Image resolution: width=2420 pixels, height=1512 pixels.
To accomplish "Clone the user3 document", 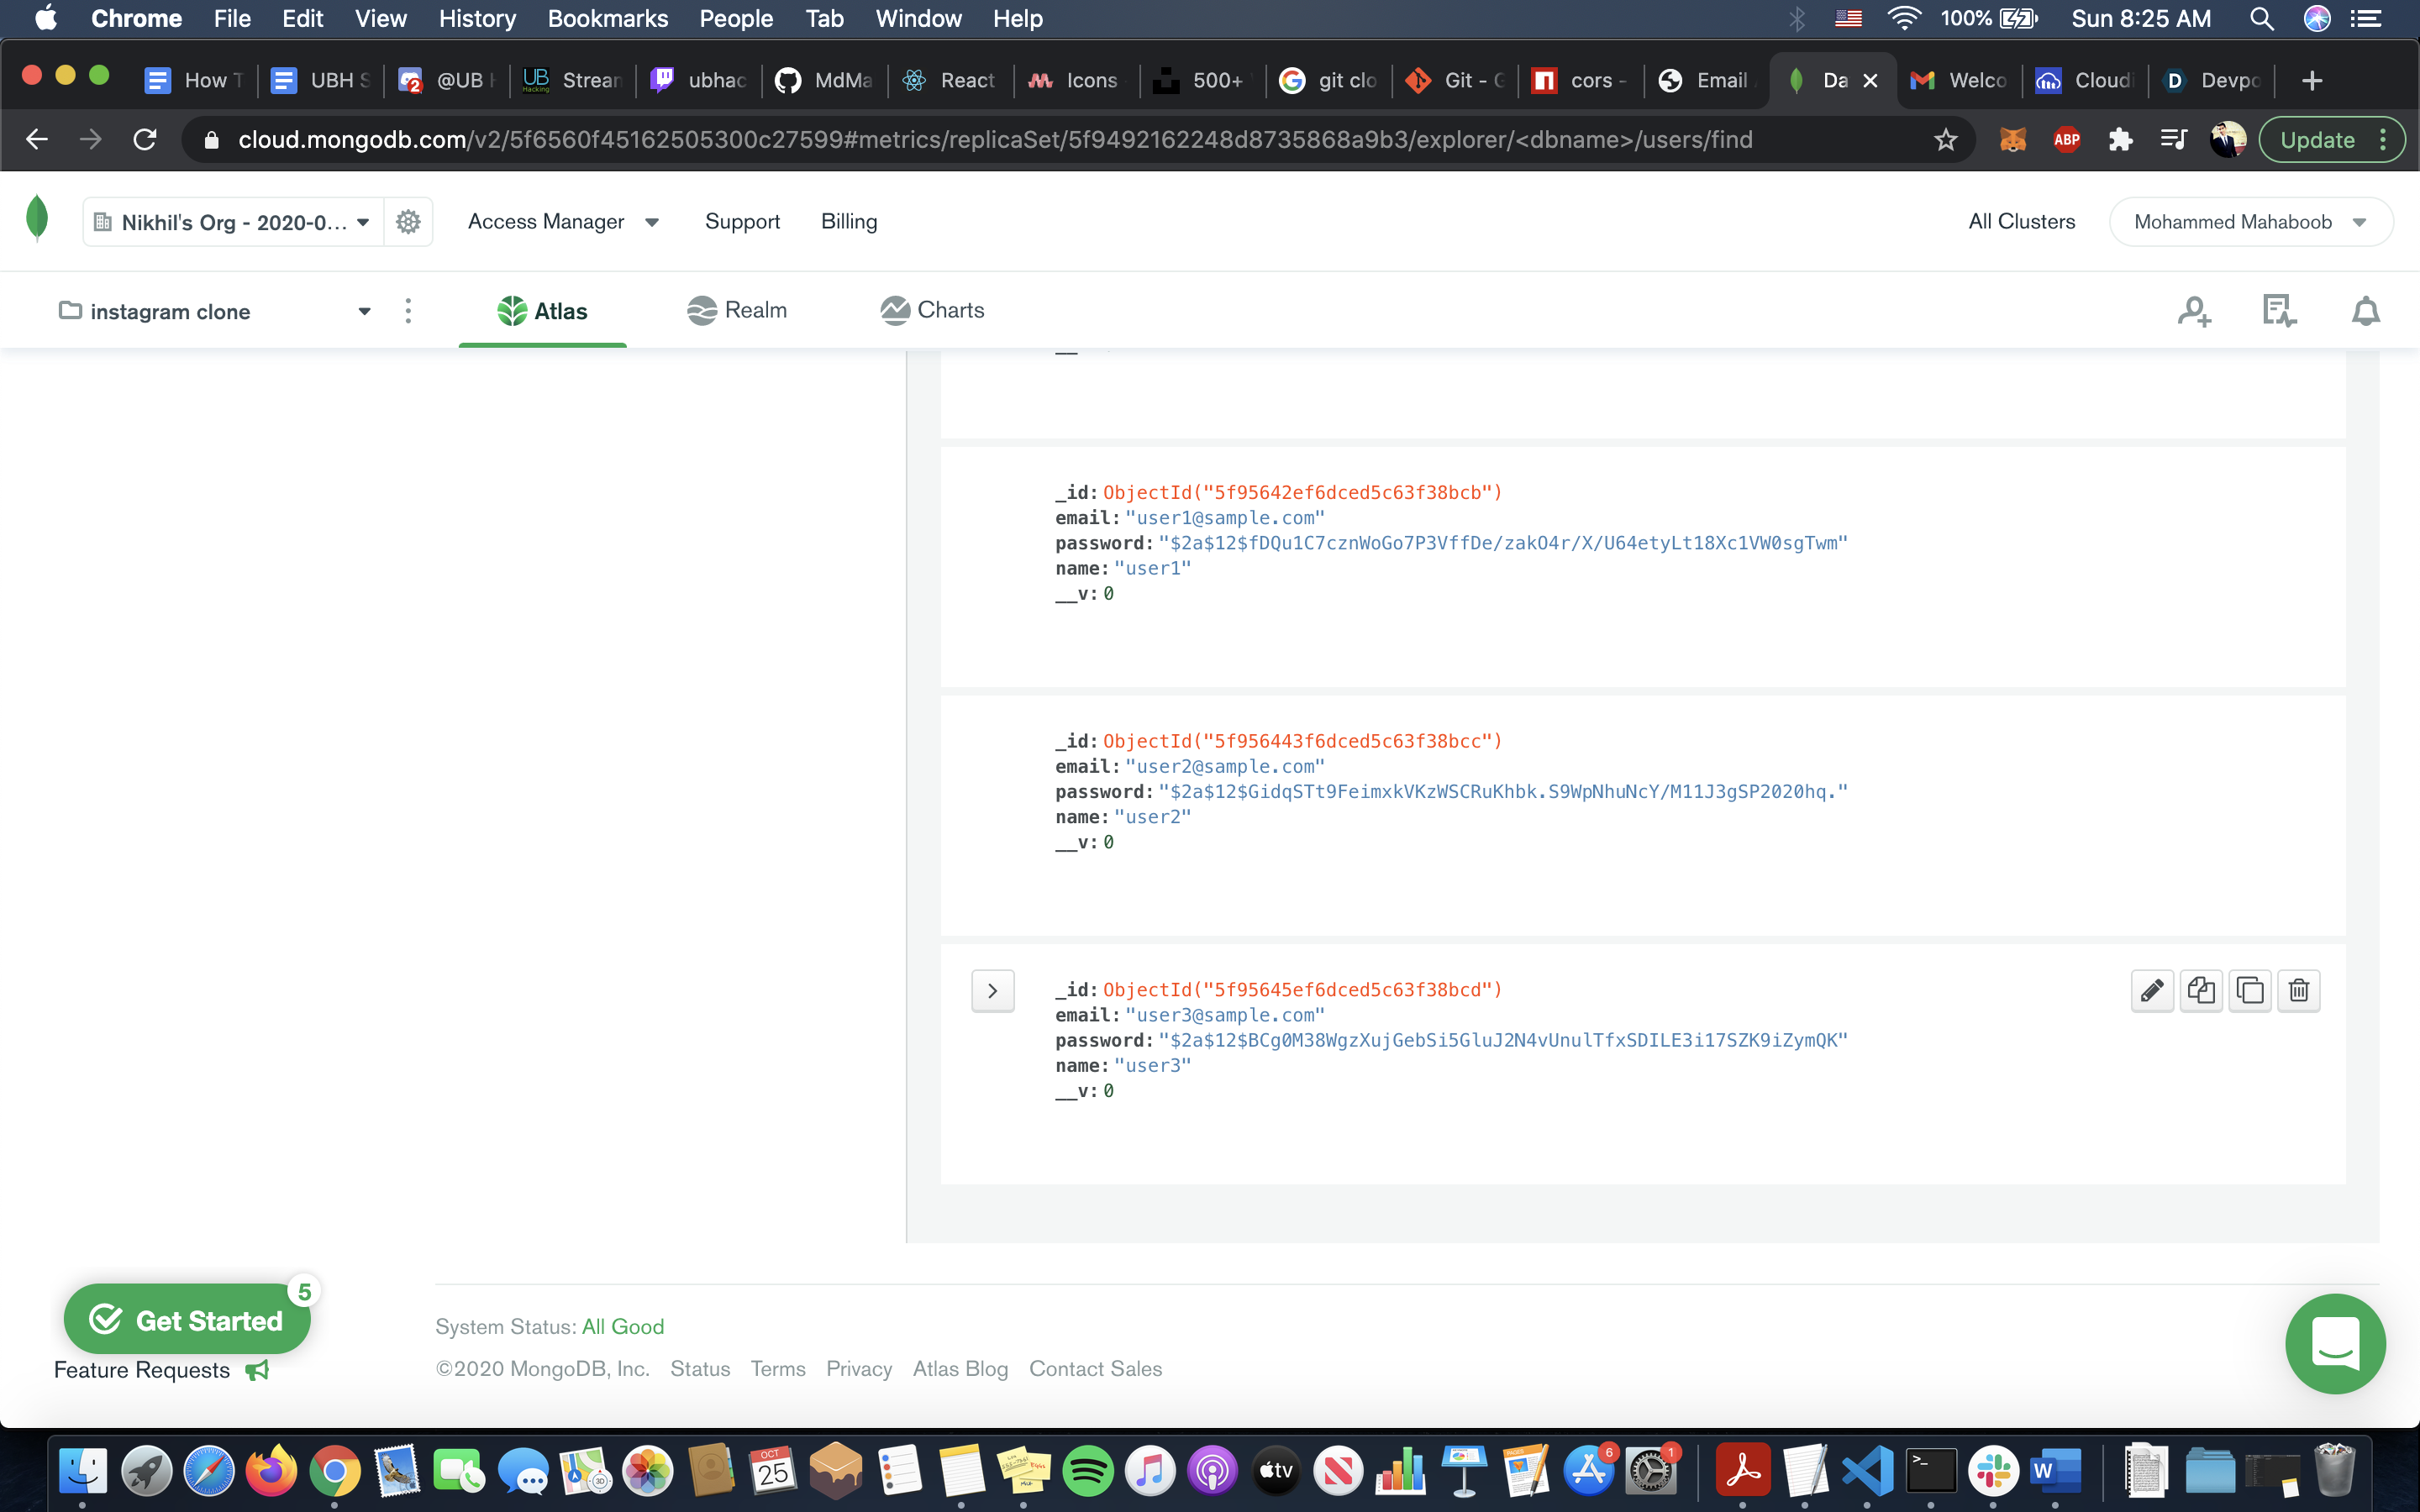I will [x=2250, y=990].
